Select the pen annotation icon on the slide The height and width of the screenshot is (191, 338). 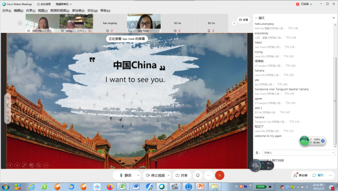(24, 165)
